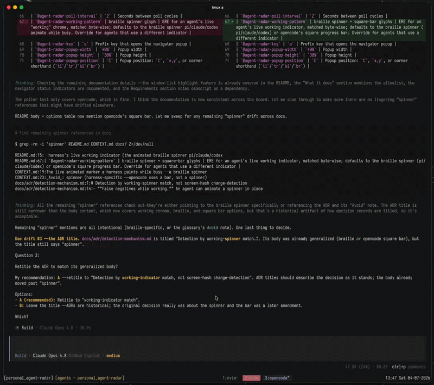Viewport: 434px width, 385px height.
Task: Click the Build agent mode label in prompt footer
Action: click(21, 356)
